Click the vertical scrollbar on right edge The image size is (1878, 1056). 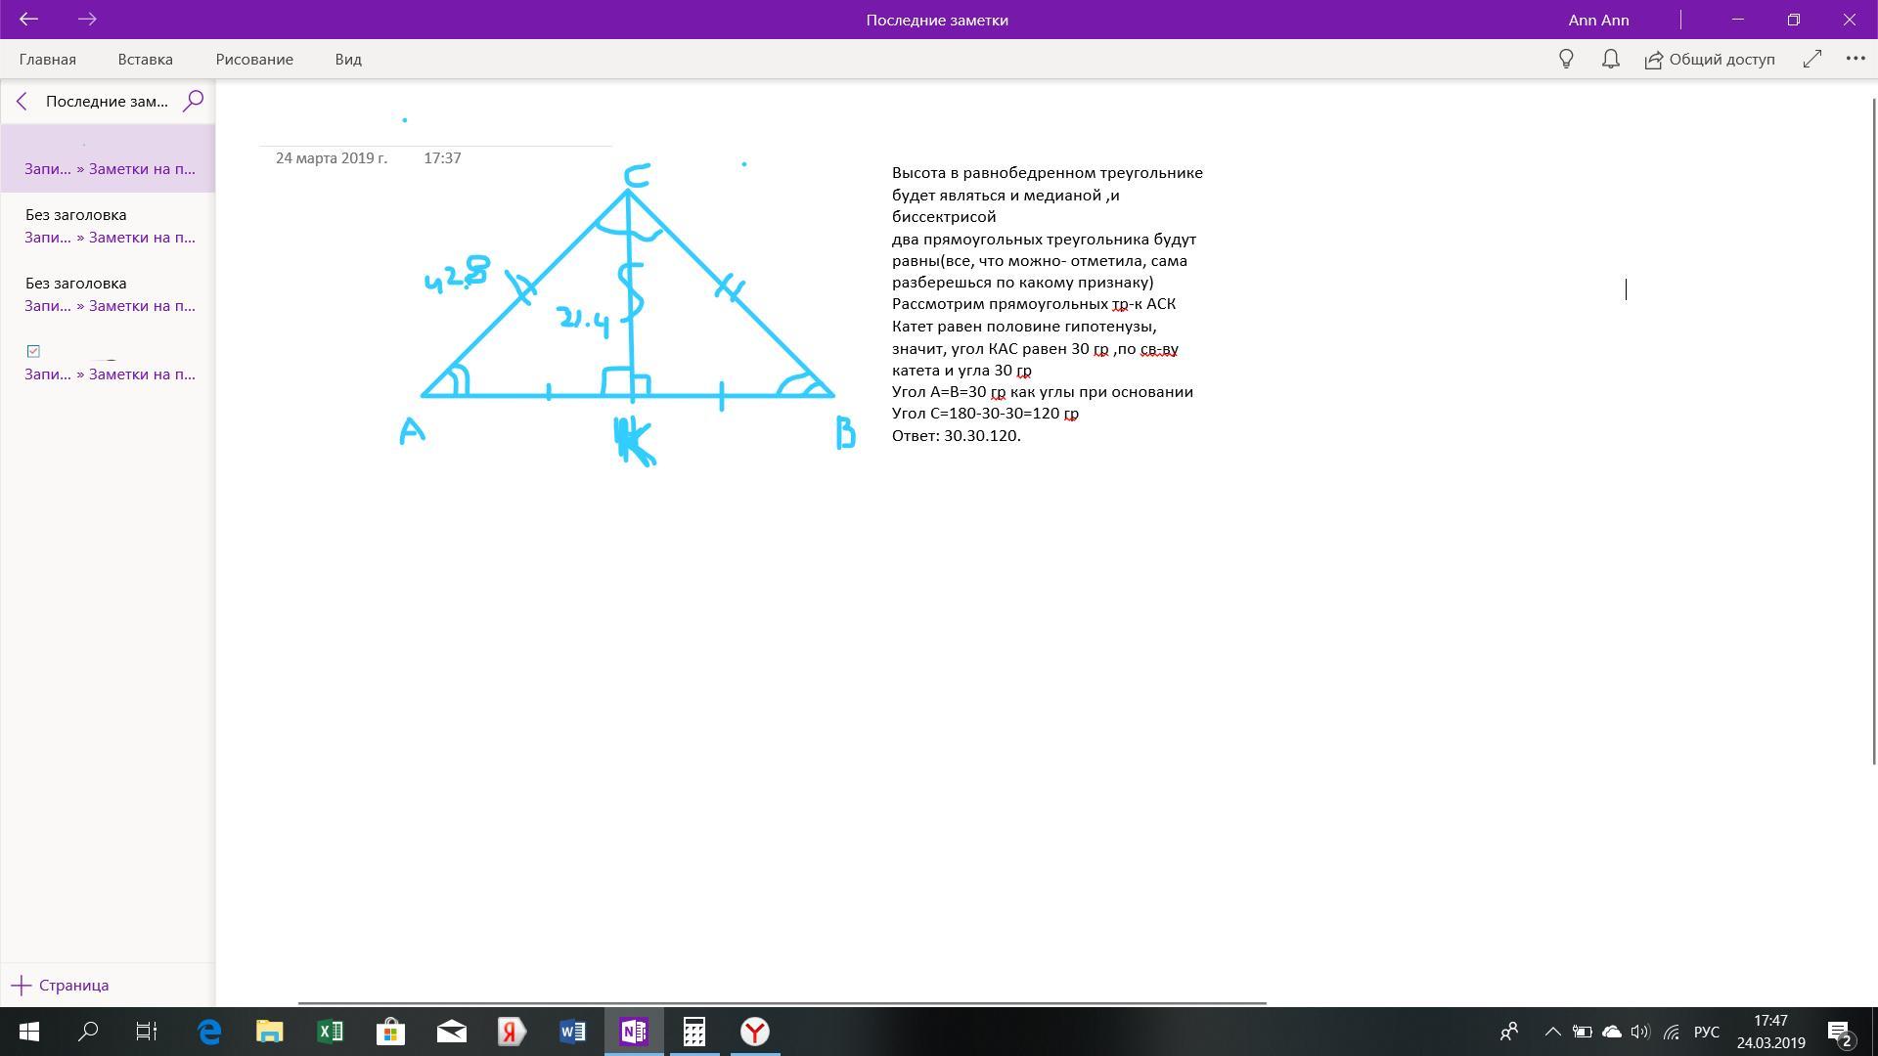(1873, 430)
